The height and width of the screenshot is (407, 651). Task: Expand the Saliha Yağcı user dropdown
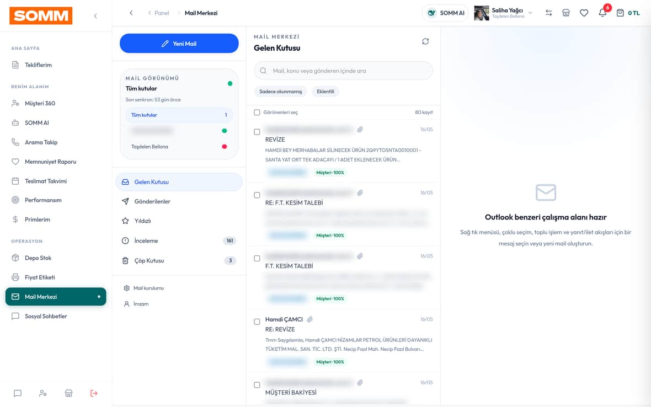[530, 13]
